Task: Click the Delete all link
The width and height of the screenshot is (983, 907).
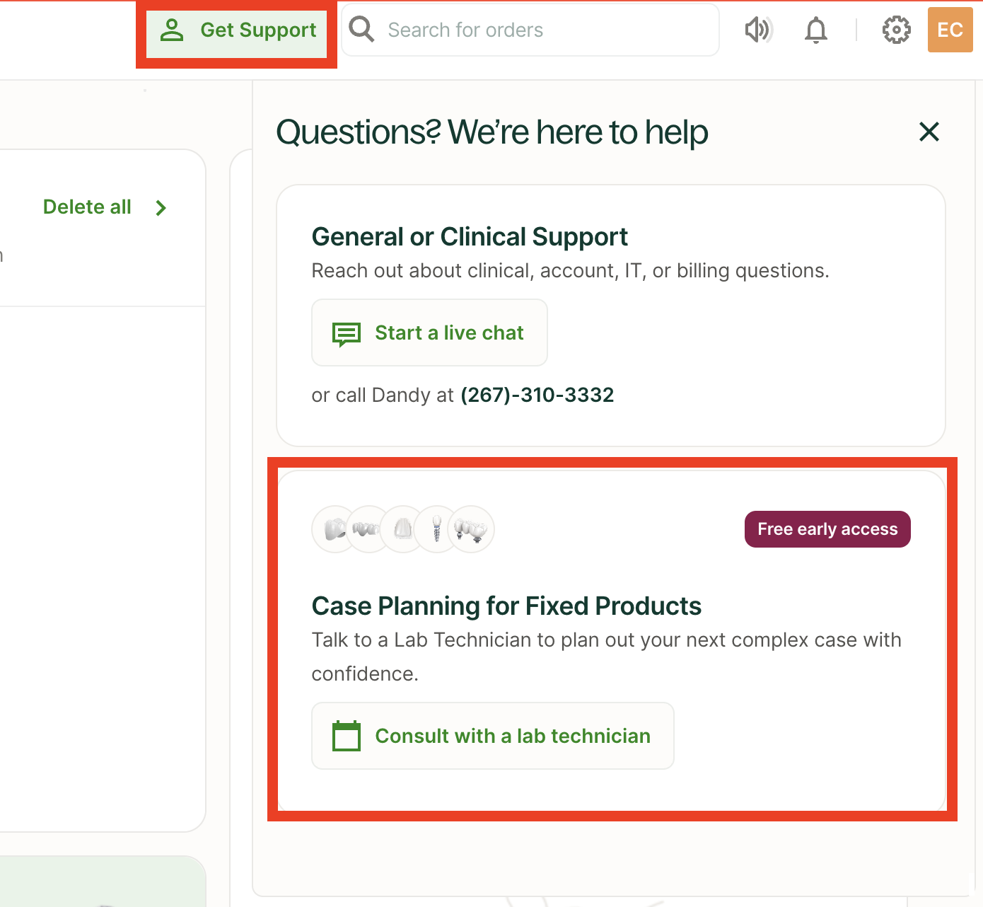Action: 87,207
